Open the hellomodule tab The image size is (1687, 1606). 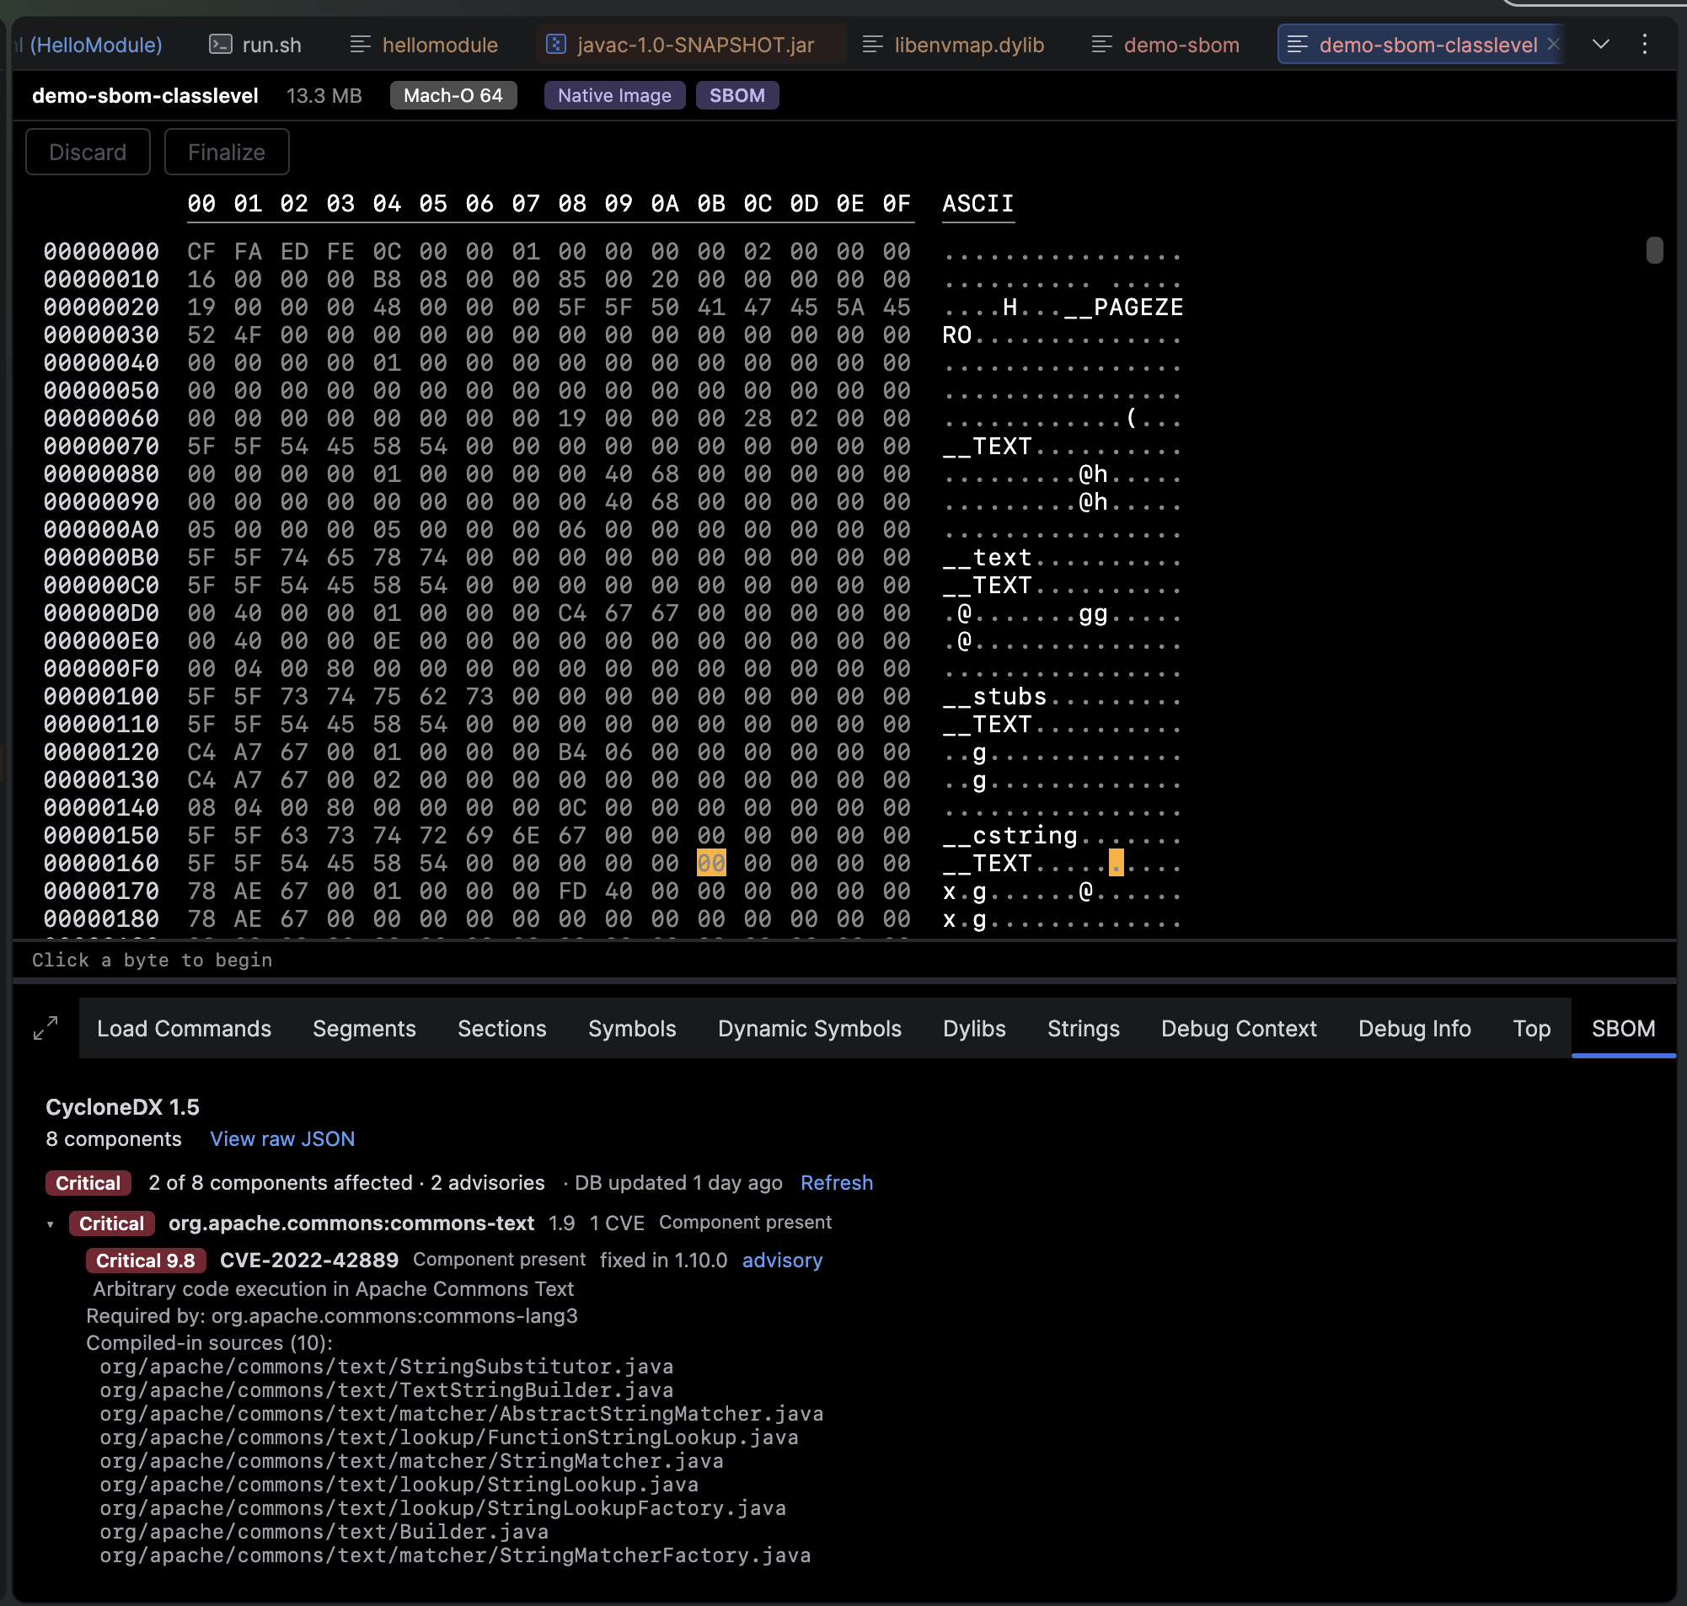tap(425, 45)
